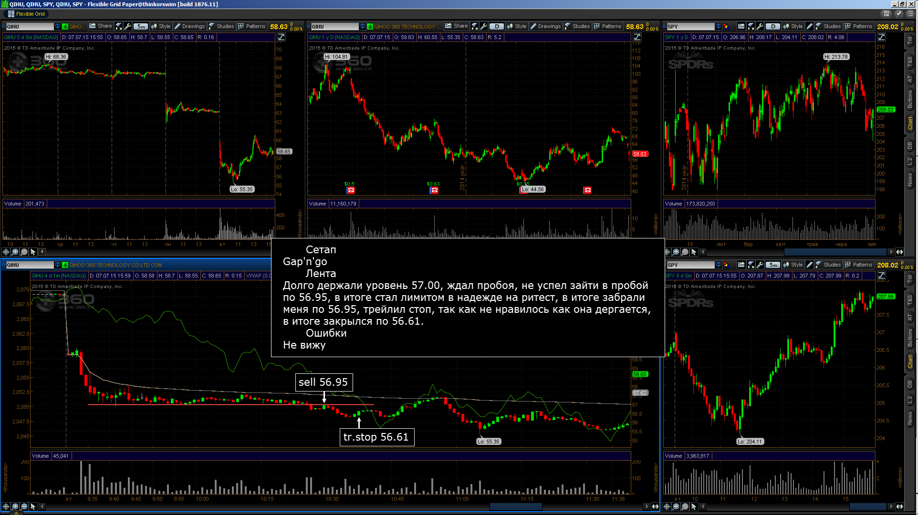The height and width of the screenshot is (515, 918).
Task: Open T&S side tab of top-right SPY chart
Action: coord(910,61)
